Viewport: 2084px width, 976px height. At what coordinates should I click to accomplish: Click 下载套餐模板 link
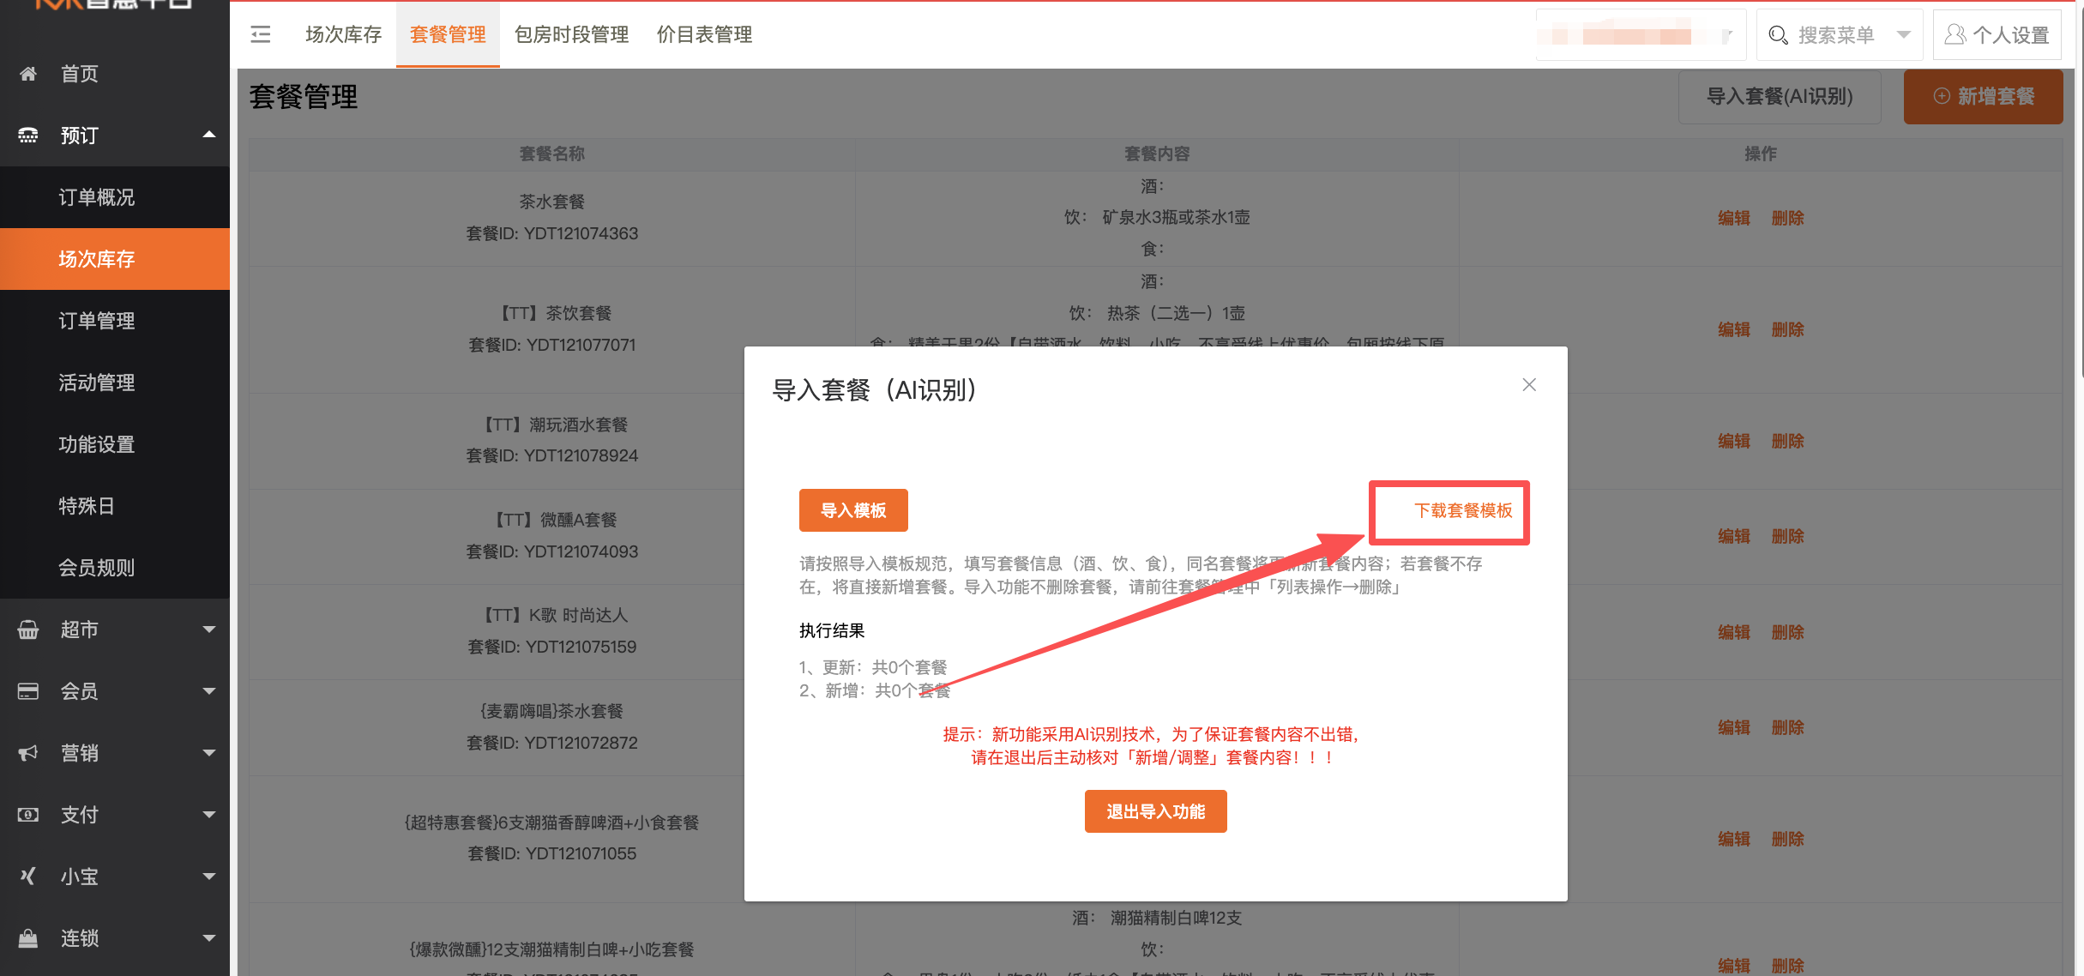pos(1463,511)
